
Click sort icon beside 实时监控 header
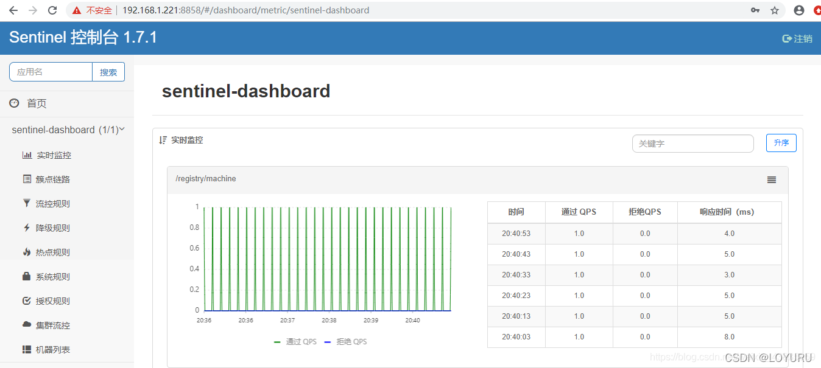click(162, 139)
